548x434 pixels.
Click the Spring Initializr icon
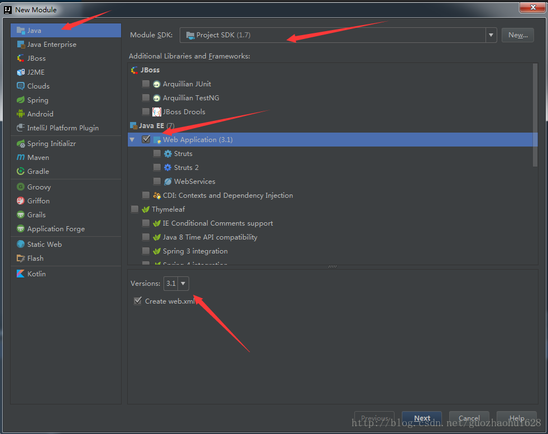pos(21,143)
